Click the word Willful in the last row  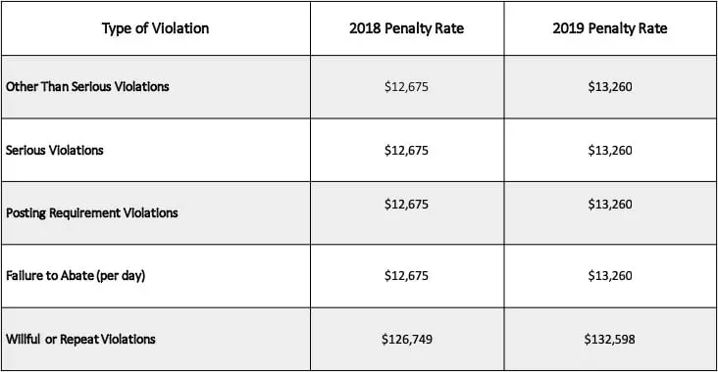(23, 339)
